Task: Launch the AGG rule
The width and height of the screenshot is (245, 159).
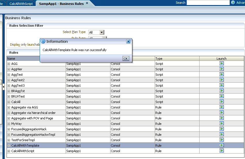Action: (221, 63)
